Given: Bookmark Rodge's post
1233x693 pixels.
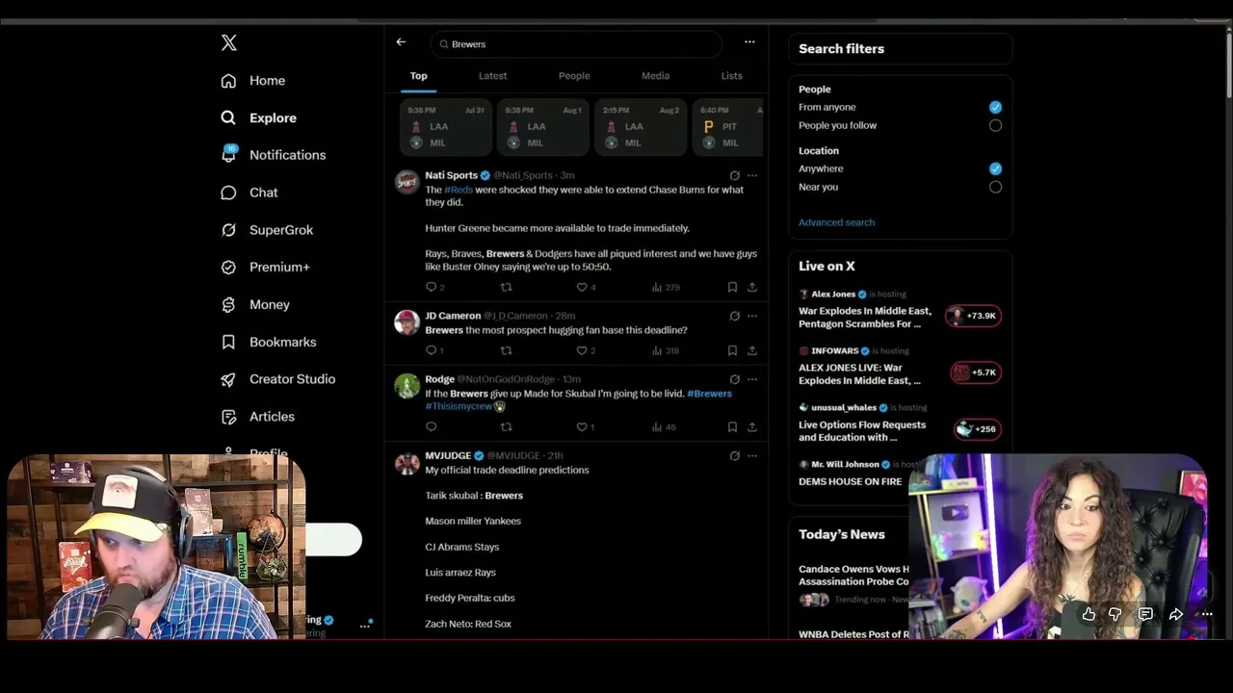Looking at the screenshot, I should tap(732, 426).
